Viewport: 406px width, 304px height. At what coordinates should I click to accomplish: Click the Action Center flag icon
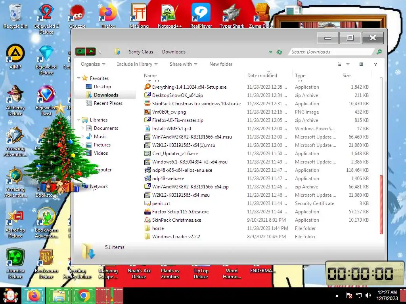(349, 295)
